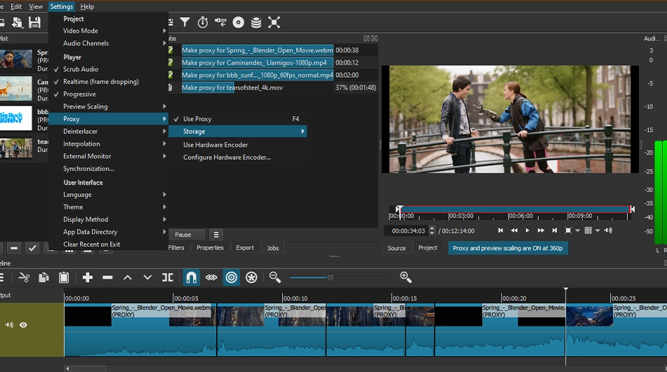The height and width of the screenshot is (372, 667).
Task: Click the Lift up-arrow icon
Action: coord(127,278)
